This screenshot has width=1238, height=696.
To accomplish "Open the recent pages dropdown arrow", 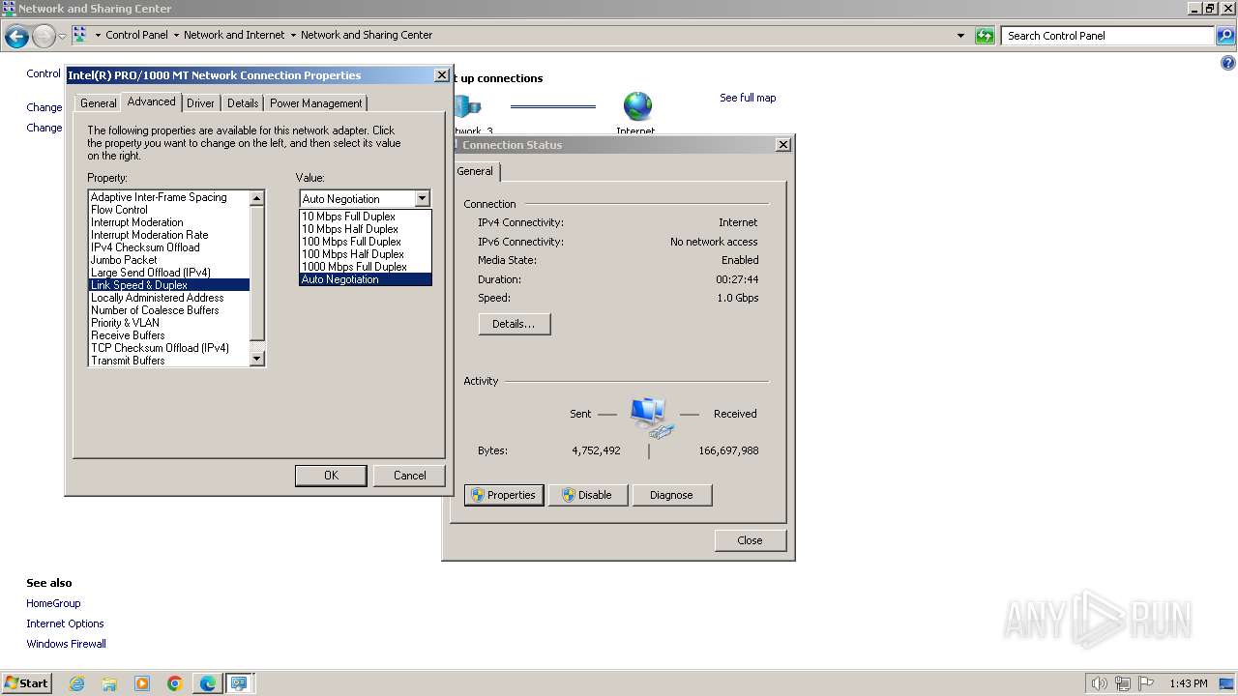I will tap(62, 37).
